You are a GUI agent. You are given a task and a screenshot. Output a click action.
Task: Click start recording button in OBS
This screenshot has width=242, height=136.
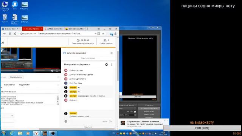point(149,111)
